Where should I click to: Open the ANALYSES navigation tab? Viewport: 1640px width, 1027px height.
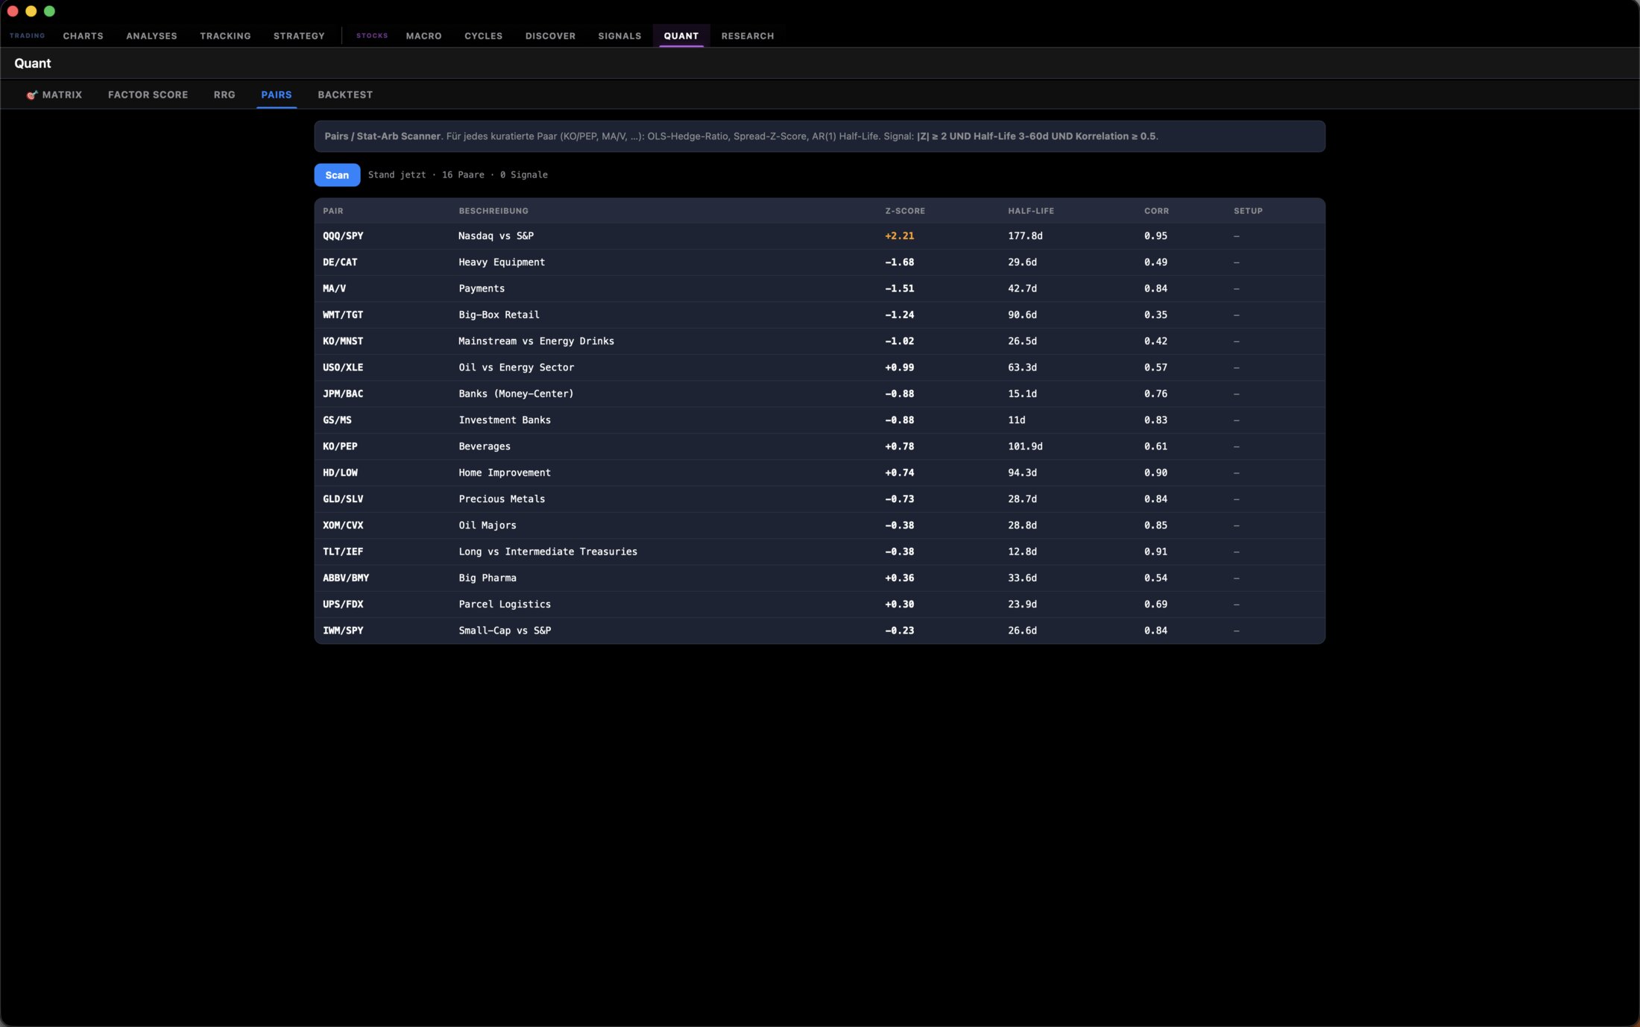tap(151, 36)
